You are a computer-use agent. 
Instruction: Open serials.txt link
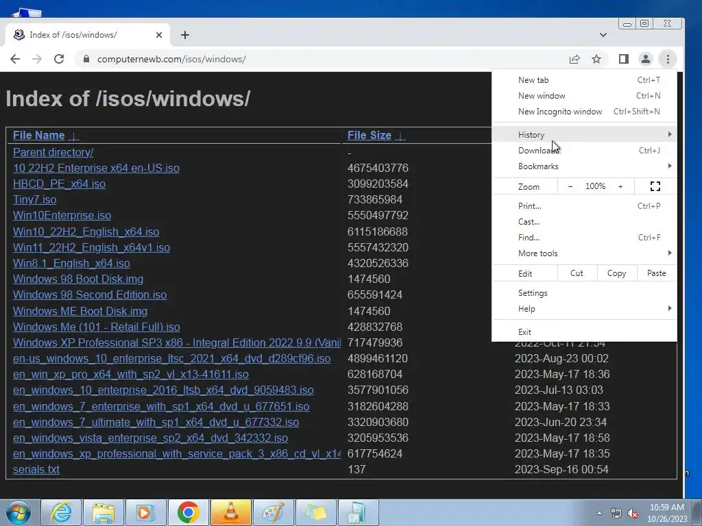tap(36, 470)
